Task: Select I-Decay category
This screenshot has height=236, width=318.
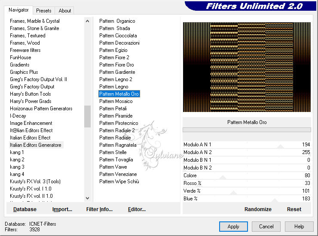Action: tap(18, 116)
